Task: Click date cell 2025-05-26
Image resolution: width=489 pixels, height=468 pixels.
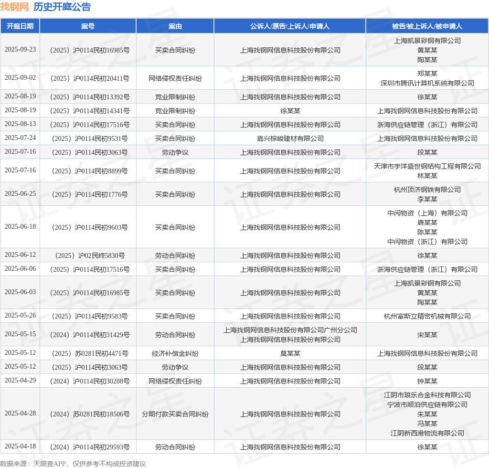Action: pyautogui.click(x=20, y=316)
